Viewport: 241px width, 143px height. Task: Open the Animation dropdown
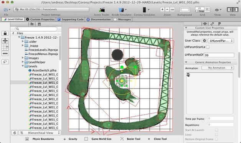pyautogui.click(x=218, y=68)
